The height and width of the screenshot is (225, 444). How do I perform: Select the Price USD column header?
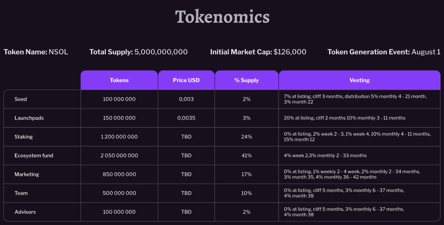coord(186,80)
